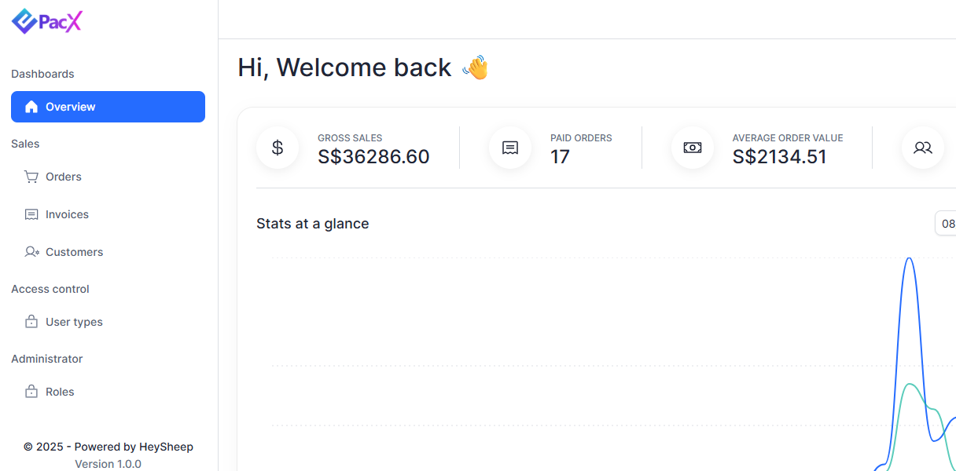Click the paid orders receipt icon

pos(510,148)
